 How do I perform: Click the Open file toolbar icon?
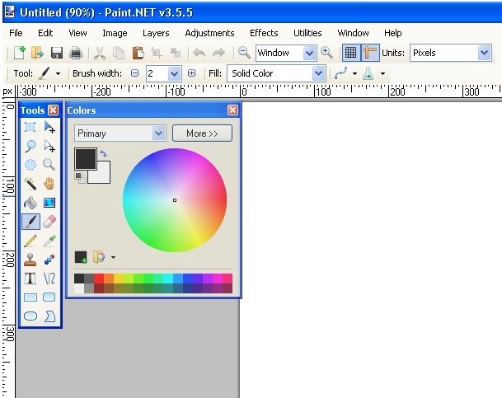coord(37,53)
